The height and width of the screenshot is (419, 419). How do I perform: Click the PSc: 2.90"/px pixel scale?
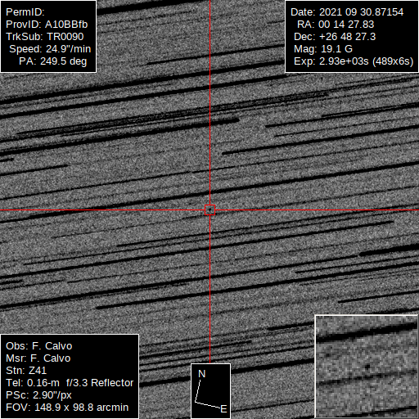pyautogui.click(x=38, y=395)
